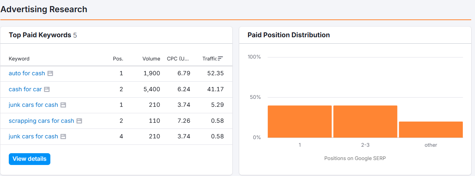The height and width of the screenshot is (176, 475).
Task: Open the 'cash for car' keyword link
Action: tap(25, 89)
